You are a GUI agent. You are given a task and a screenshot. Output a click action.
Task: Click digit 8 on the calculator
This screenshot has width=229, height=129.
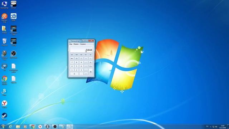(x=77, y=62)
